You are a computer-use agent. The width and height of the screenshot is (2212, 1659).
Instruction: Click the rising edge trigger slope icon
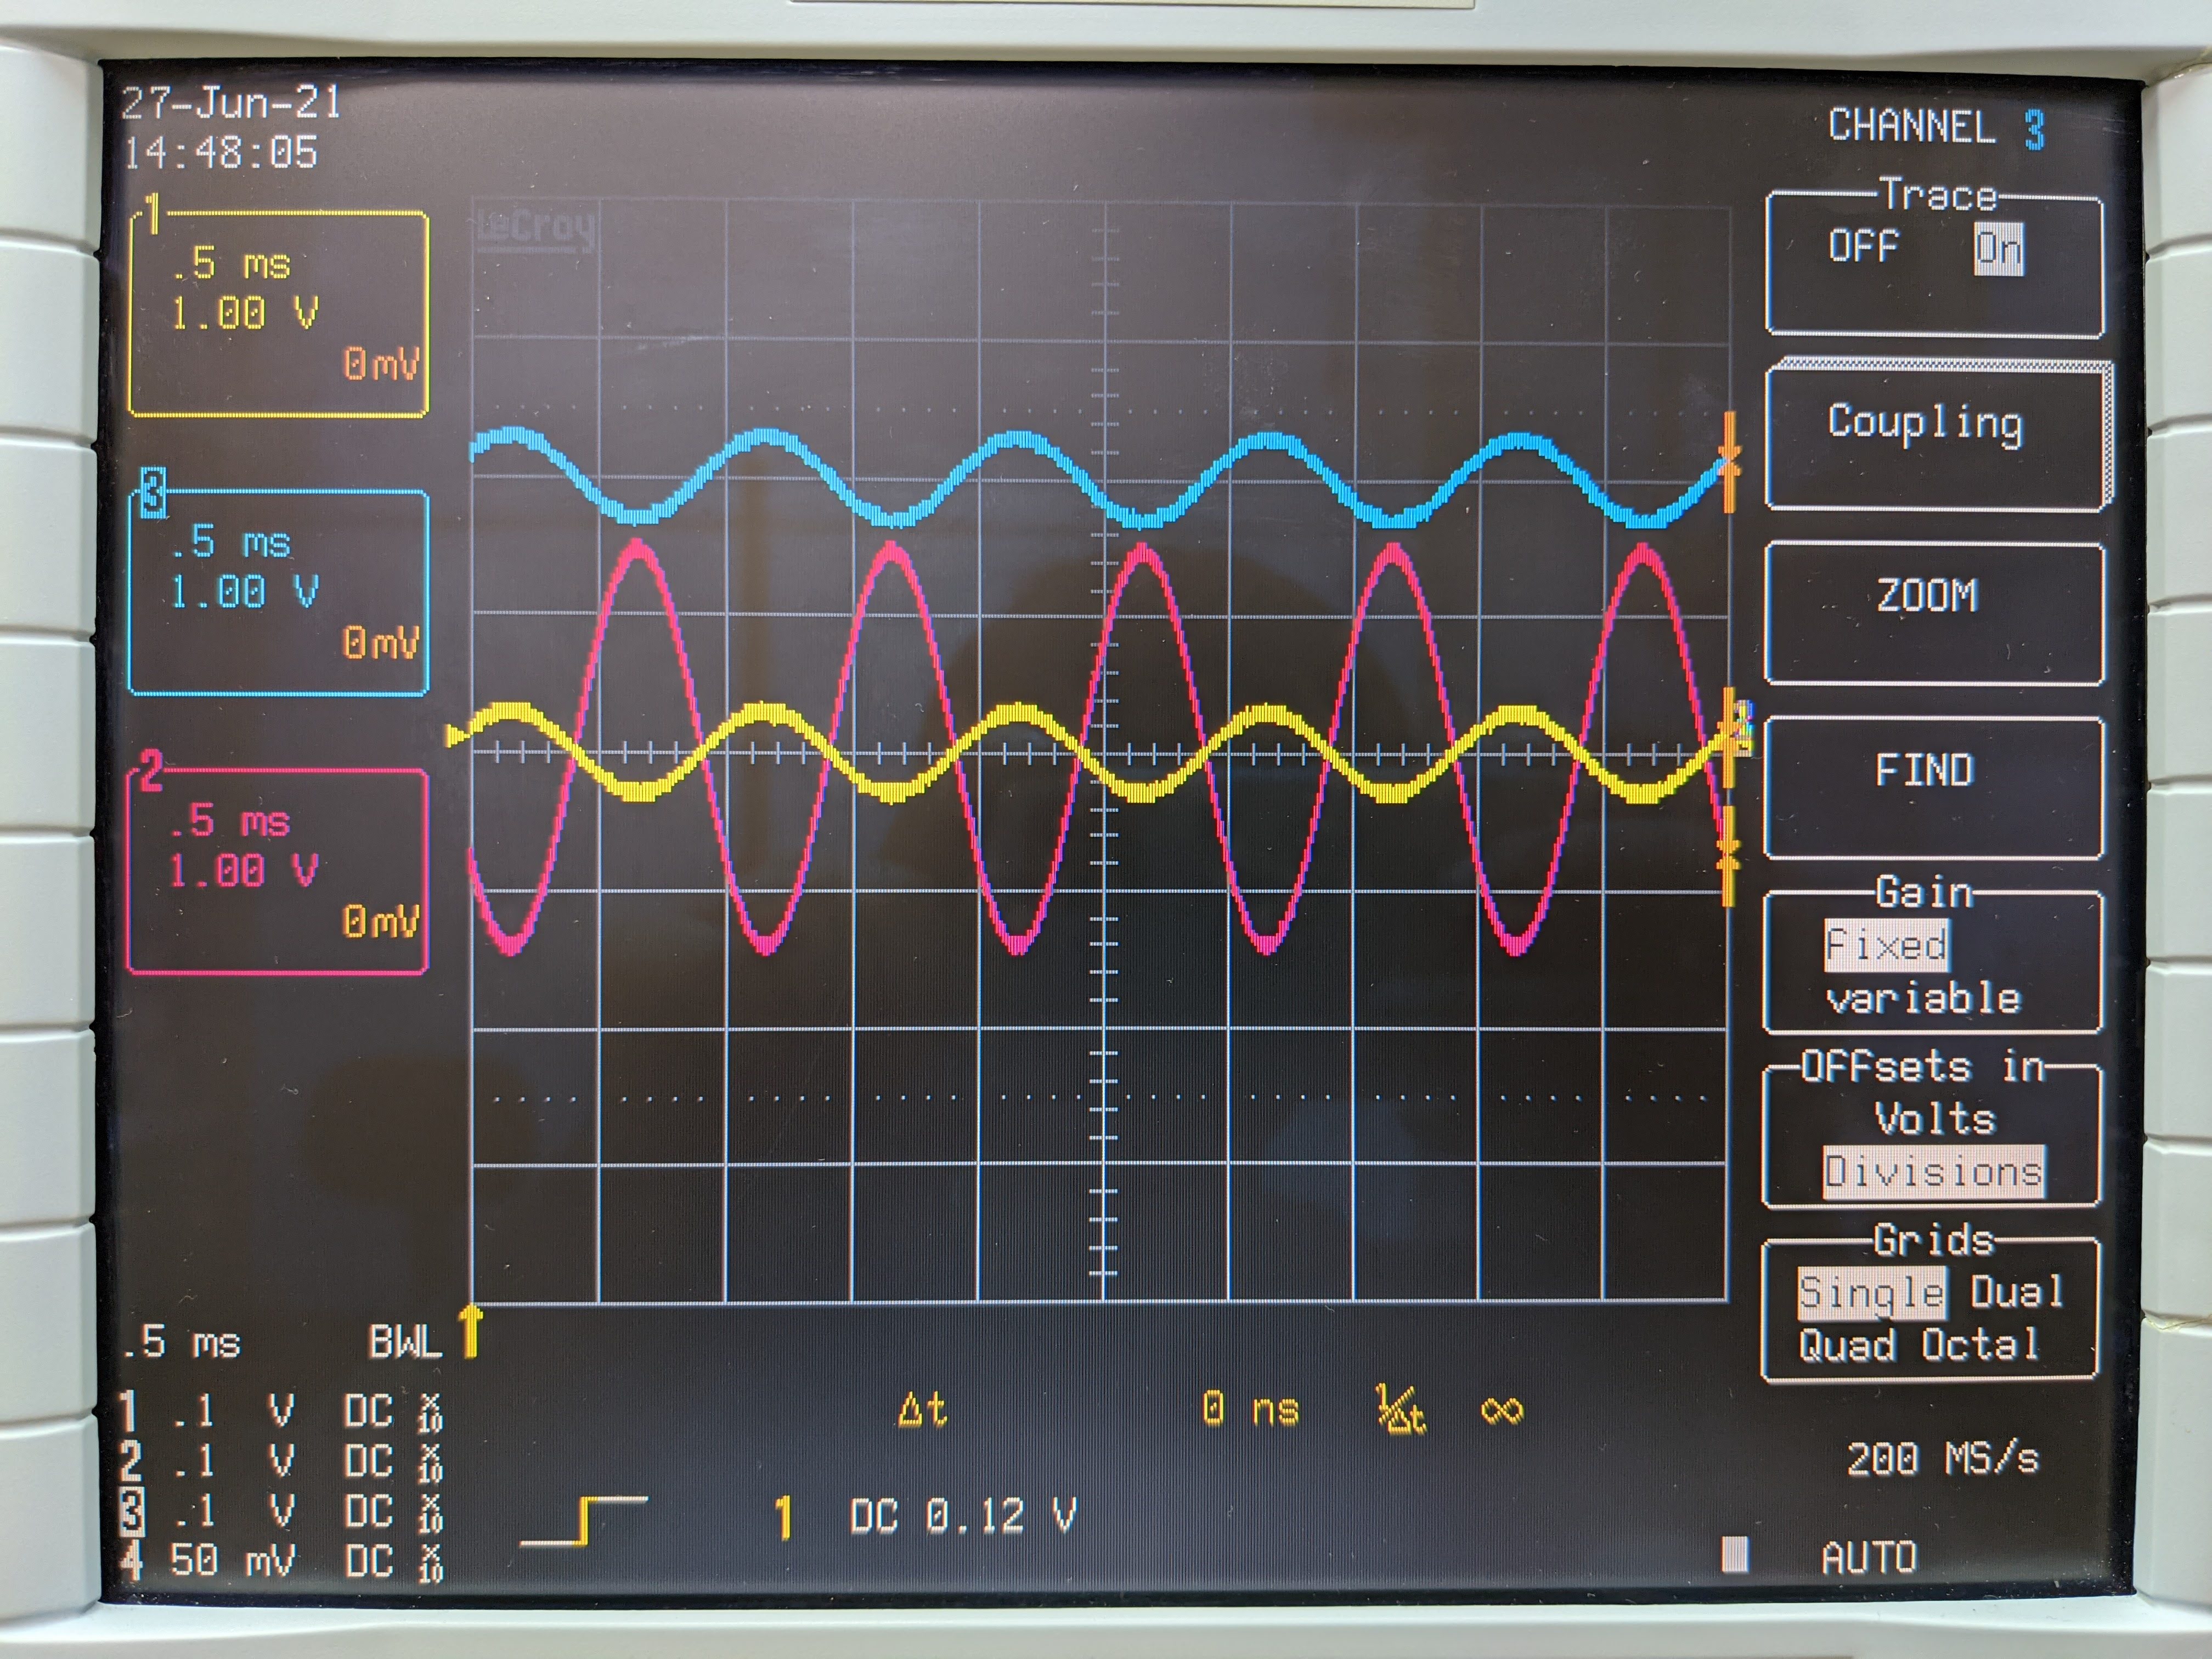tap(584, 1520)
